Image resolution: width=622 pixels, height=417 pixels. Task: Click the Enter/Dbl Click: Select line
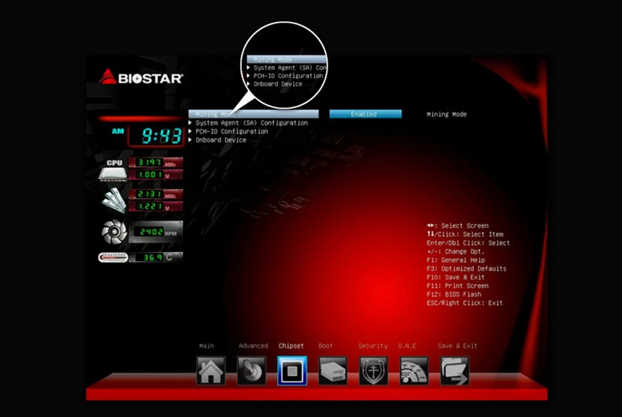click(x=469, y=243)
